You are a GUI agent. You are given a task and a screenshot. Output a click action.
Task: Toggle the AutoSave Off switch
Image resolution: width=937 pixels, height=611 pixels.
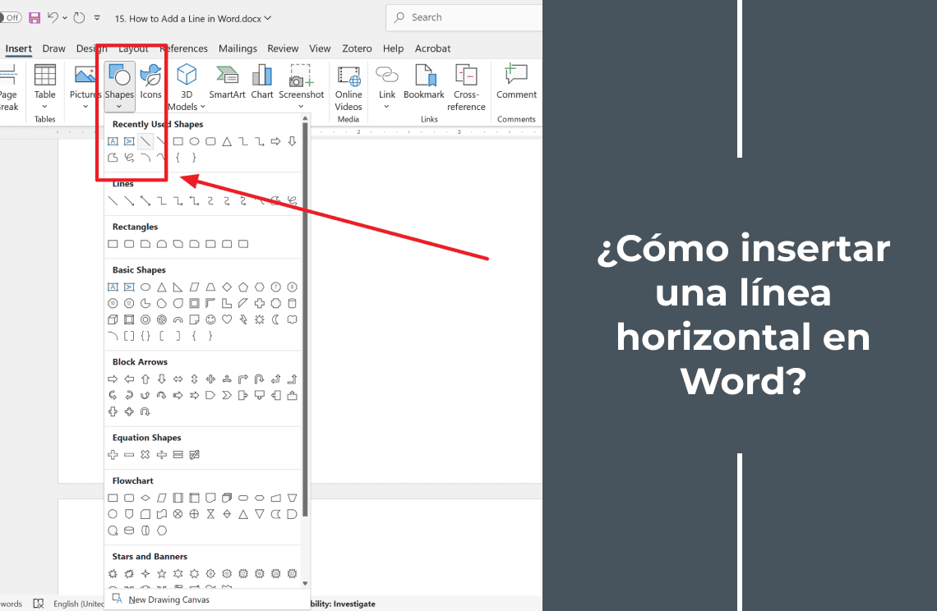click(10, 18)
